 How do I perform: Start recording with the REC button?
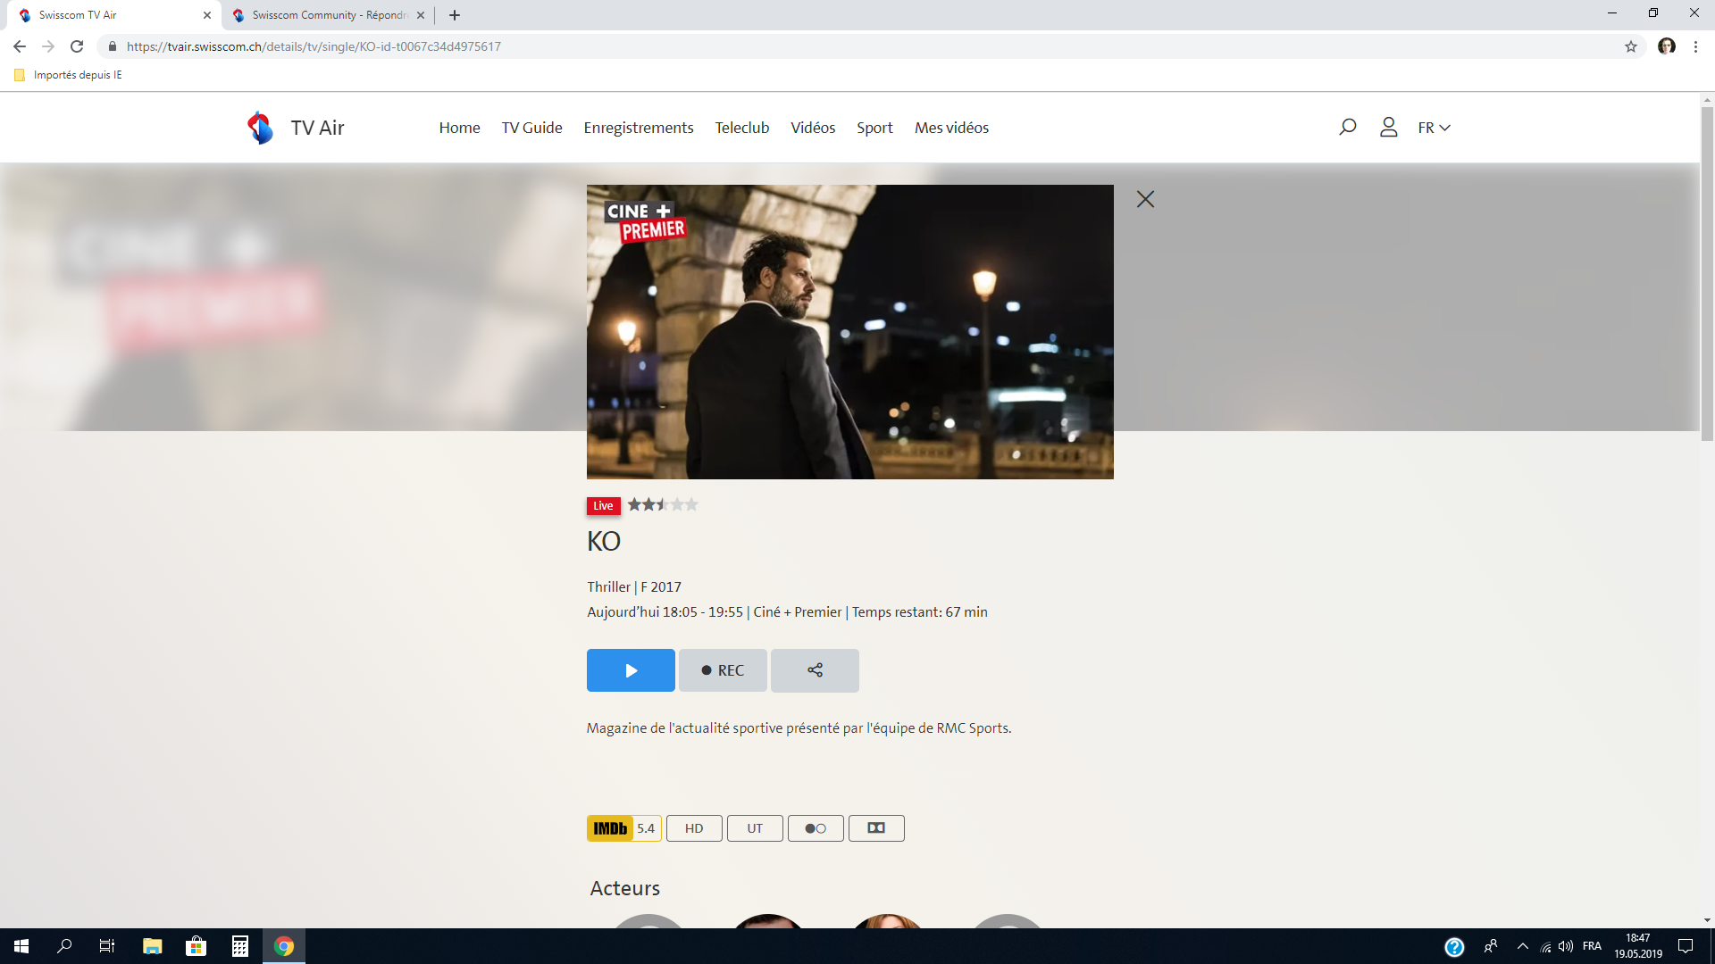723,670
